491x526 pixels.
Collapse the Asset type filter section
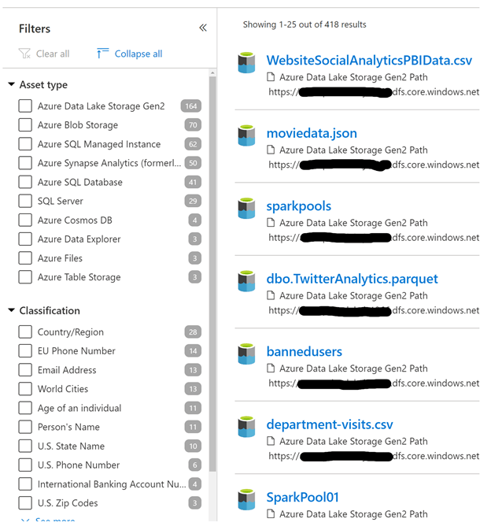pyautogui.click(x=11, y=84)
